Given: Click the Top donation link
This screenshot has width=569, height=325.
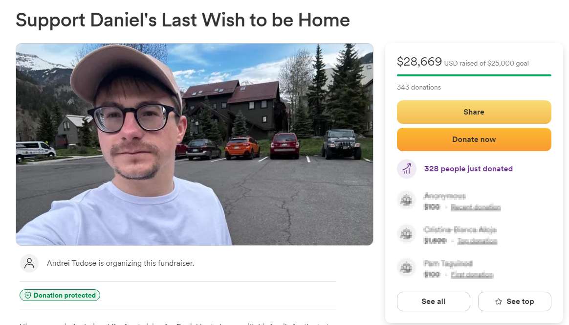Looking at the screenshot, I should [x=477, y=241].
